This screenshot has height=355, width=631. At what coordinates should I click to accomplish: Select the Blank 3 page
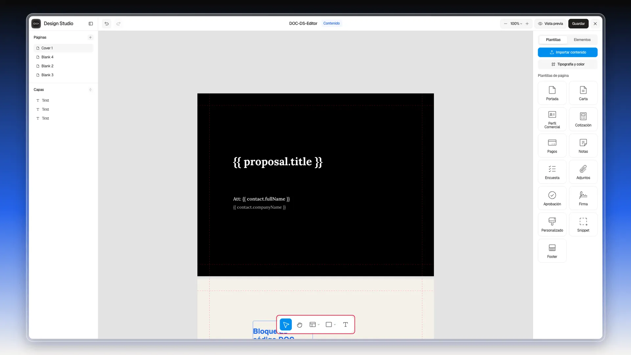[63, 75]
